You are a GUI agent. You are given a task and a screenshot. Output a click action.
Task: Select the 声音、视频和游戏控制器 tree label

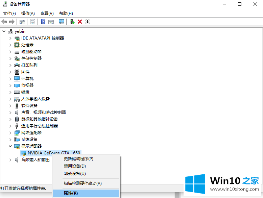click(44, 113)
